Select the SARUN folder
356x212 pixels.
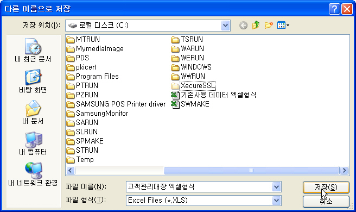point(82,123)
